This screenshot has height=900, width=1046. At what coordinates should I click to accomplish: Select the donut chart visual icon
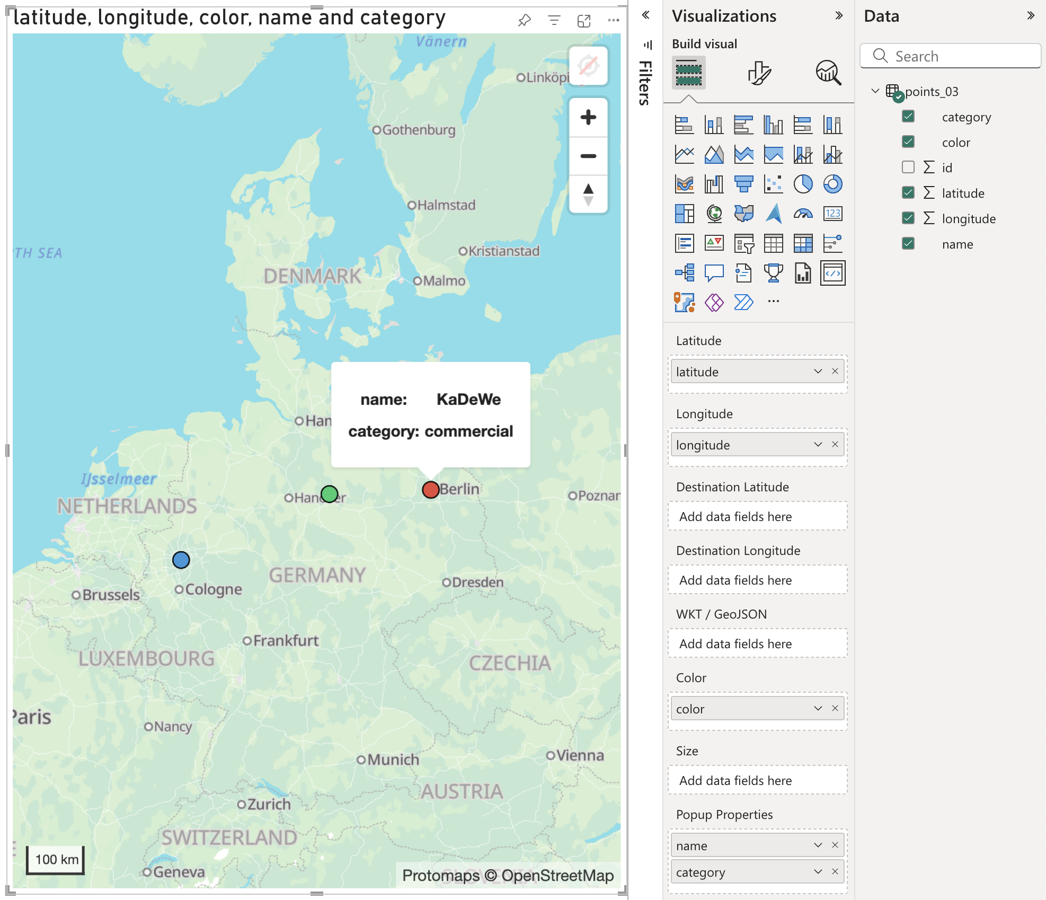[832, 184]
